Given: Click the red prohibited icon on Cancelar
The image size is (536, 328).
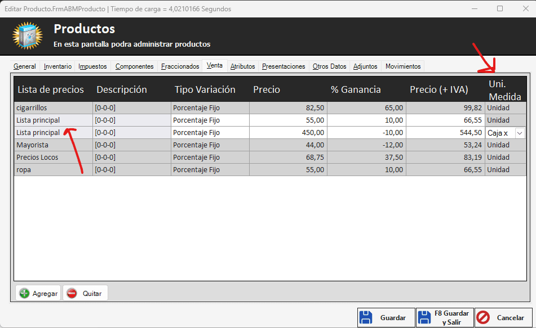Looking at the screenshot, I should [483, 317].
